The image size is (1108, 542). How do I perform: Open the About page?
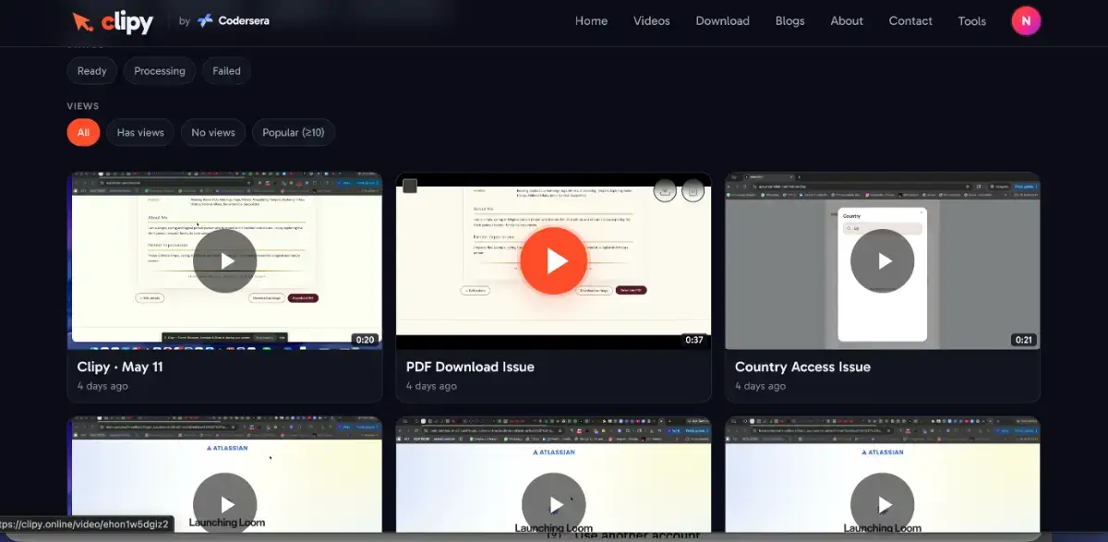[847, 21]
